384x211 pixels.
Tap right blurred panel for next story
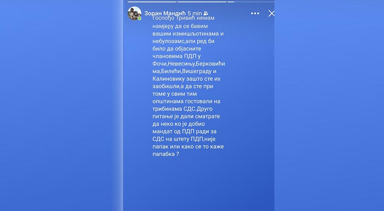tap(329, 105)
